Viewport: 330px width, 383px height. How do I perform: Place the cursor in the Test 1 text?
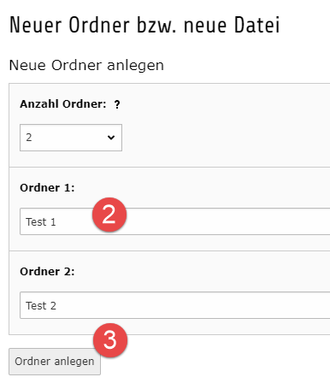point(41,221)
